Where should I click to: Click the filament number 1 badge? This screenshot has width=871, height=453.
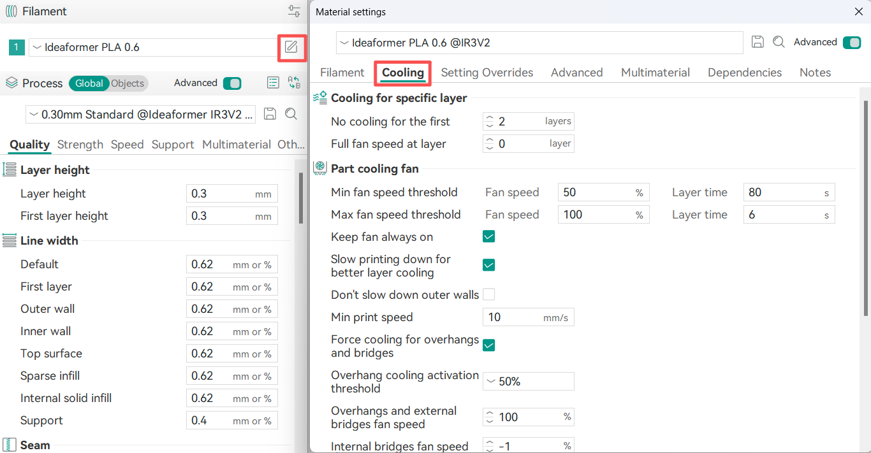tap(17, 47)
